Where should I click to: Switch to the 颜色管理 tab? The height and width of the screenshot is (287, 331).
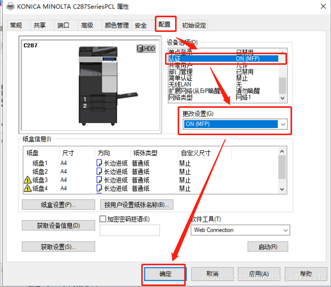click(117, 25)
